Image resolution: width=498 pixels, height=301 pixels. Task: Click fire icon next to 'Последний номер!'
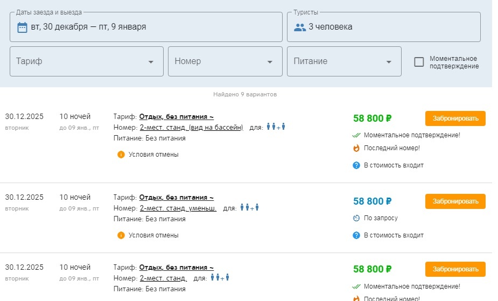click(x=356, y=148)
